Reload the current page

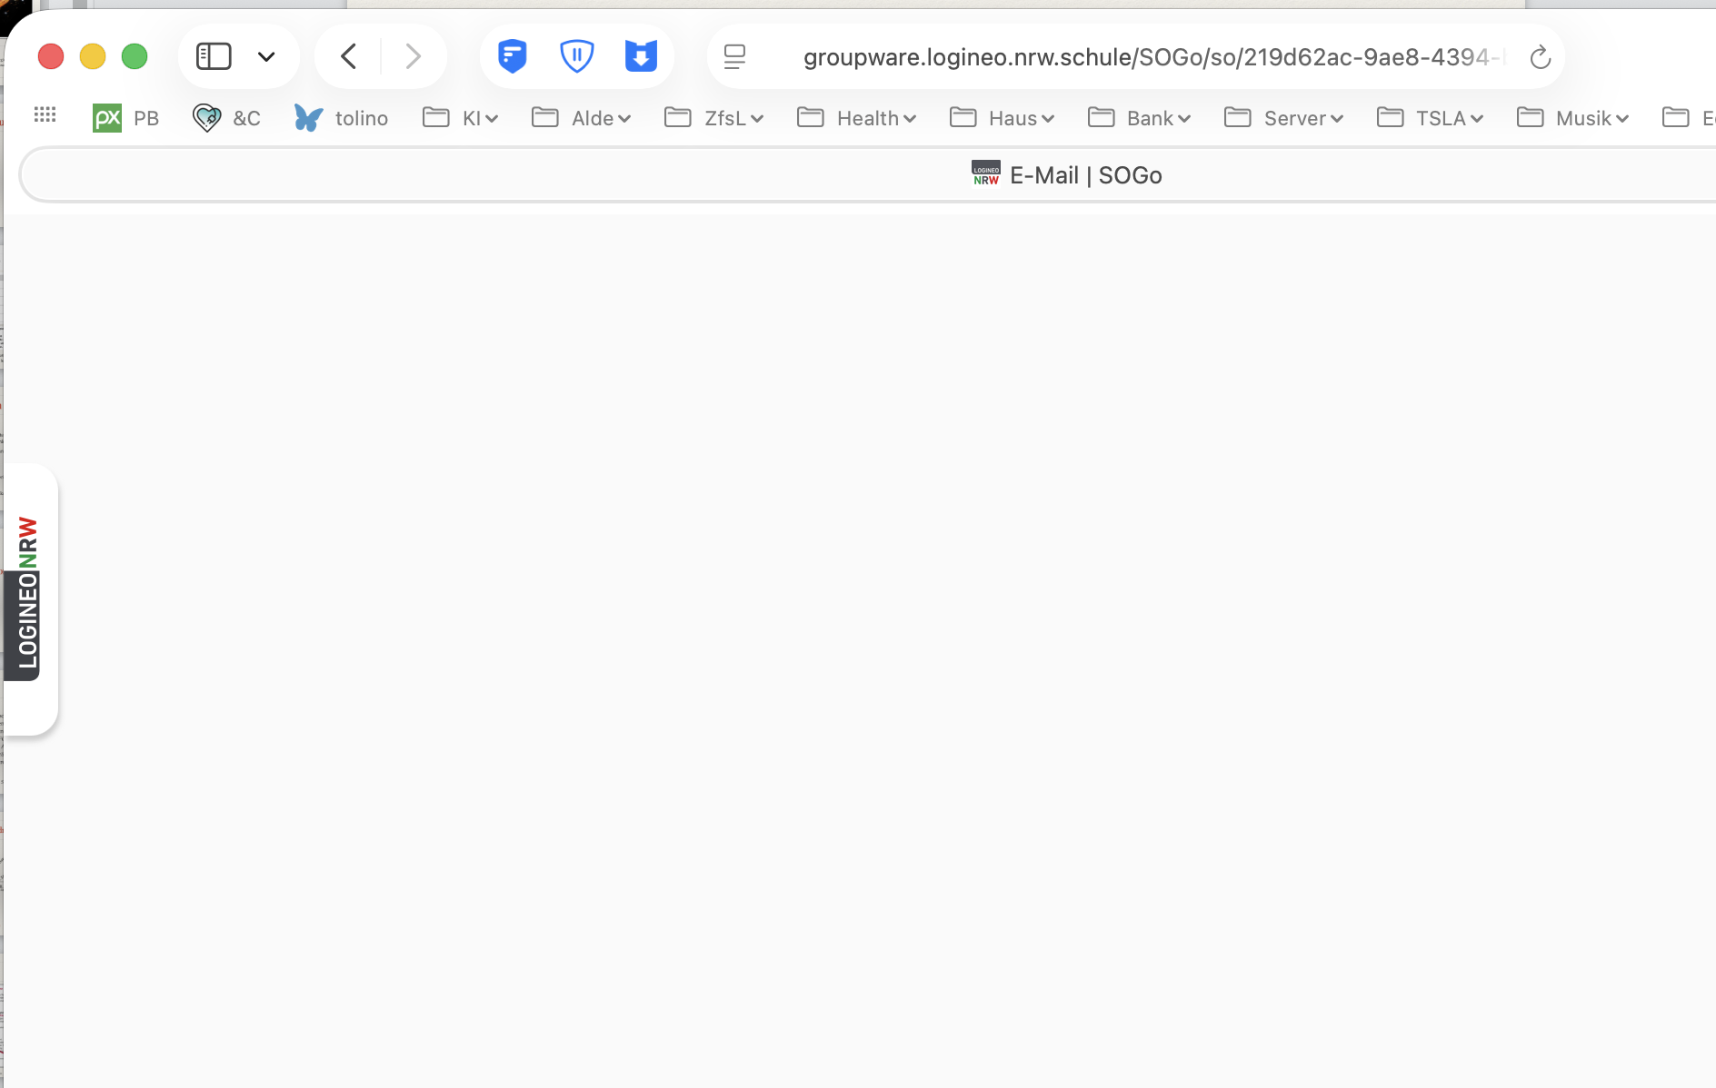[1540, 57]
